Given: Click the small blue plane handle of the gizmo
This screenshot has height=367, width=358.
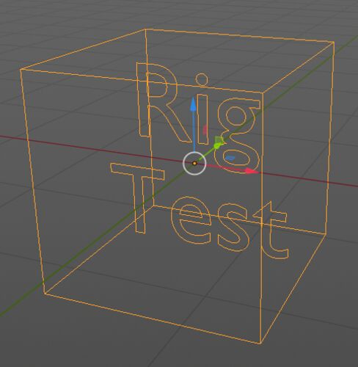Looking at the screenshot, I should (230, 158).
